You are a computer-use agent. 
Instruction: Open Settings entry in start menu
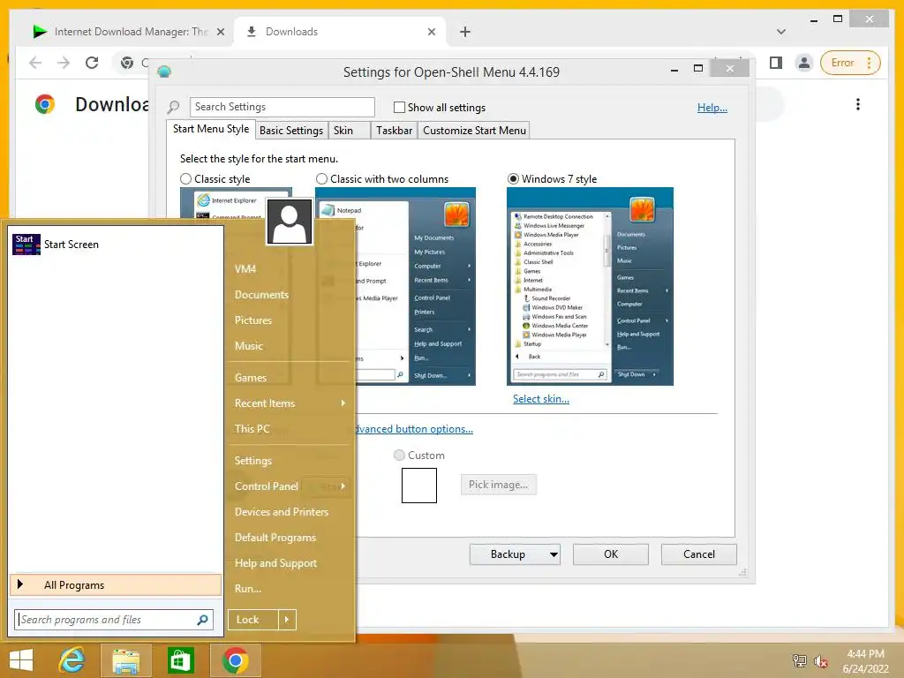pos(253,461)
